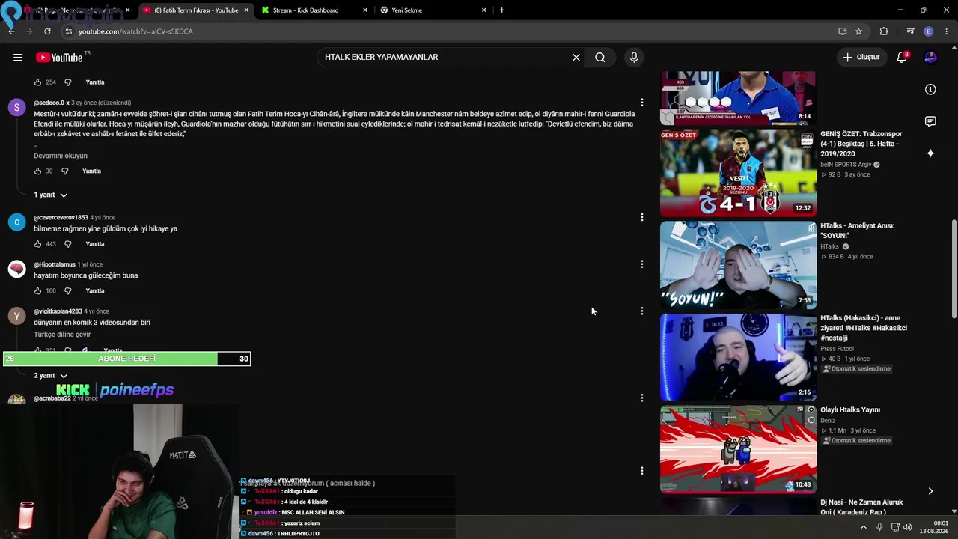
Task: Open the browser Extensions puzzle icon
Action: [884, 31]
